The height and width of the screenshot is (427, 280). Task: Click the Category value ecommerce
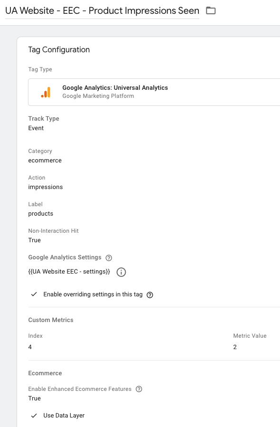[45, 161]
